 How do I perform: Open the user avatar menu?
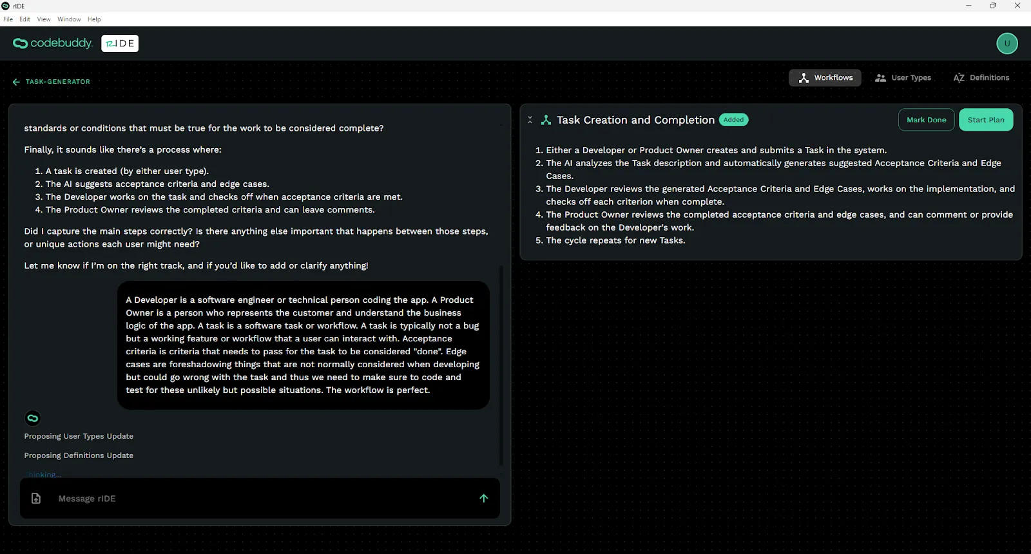click(1007, 44)
